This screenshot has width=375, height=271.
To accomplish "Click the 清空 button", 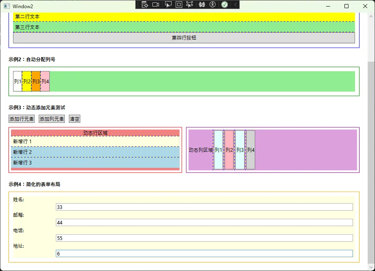I will pos(75,119).
